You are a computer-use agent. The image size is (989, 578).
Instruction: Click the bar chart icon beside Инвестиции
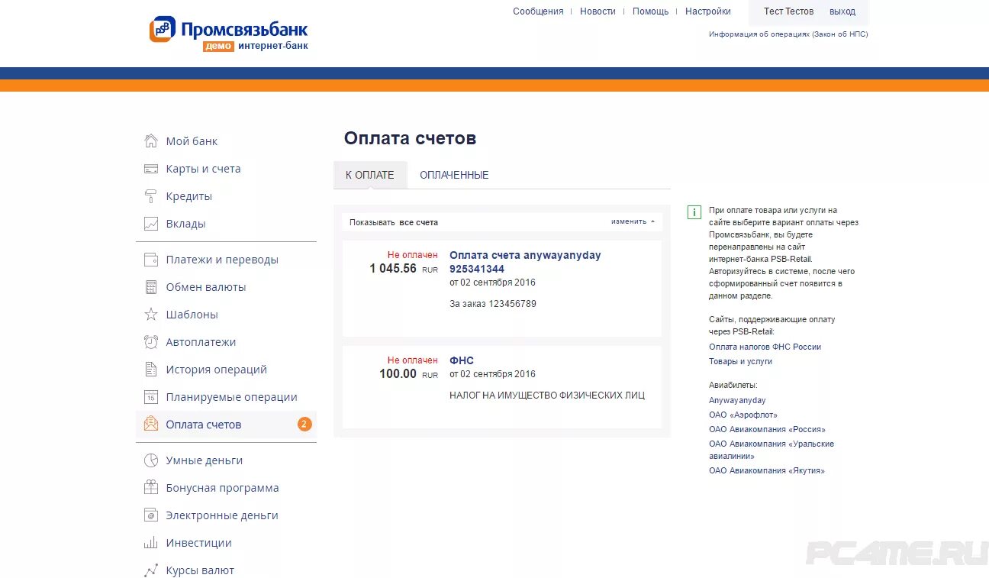(x=151, y=543)
